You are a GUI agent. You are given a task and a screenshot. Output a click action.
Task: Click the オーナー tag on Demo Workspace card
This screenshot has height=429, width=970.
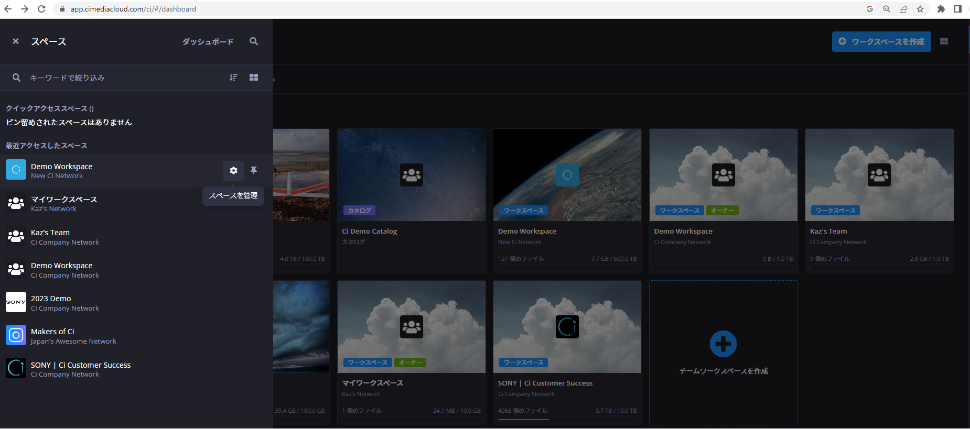click(723, 211)
